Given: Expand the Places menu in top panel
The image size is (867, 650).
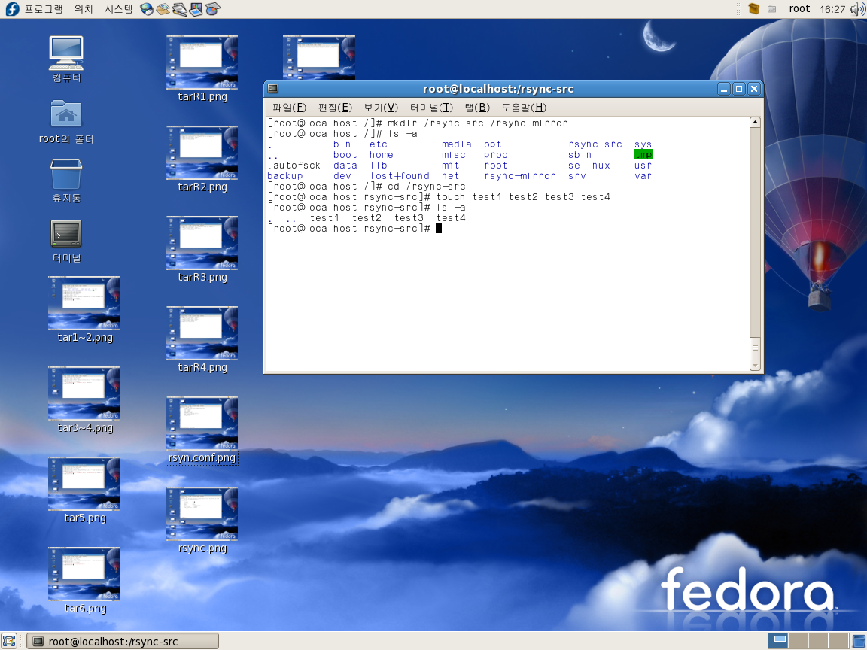Looking at the screenshot, I should point(84,9).
